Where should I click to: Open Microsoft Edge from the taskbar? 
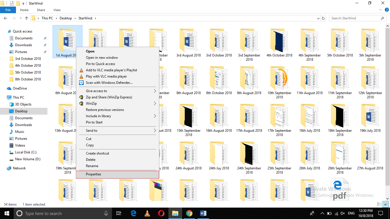pos(133,213)
